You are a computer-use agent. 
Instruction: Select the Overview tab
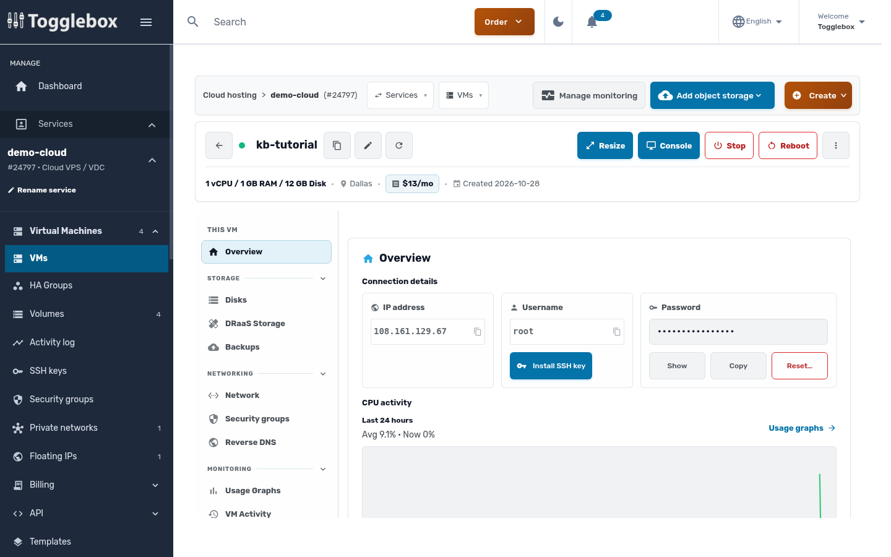tap(266, 252)
